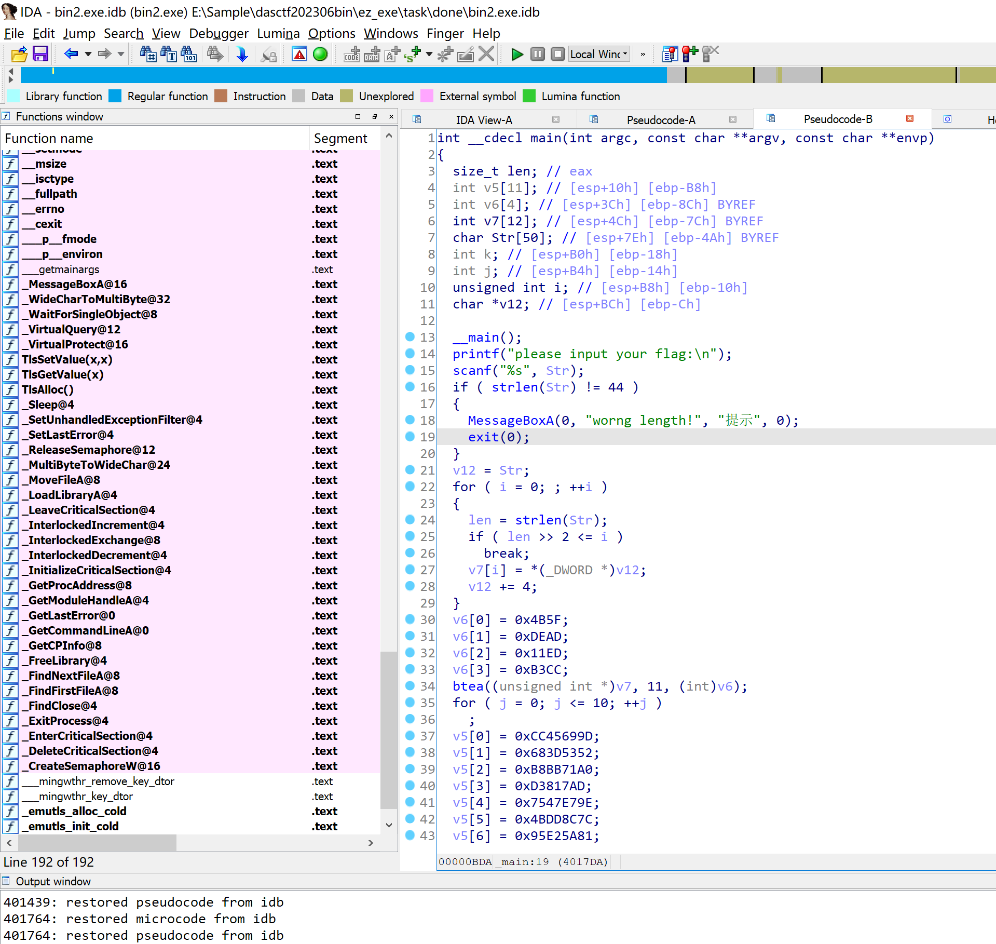Convert to data with the DATA icon

point(372,54)
